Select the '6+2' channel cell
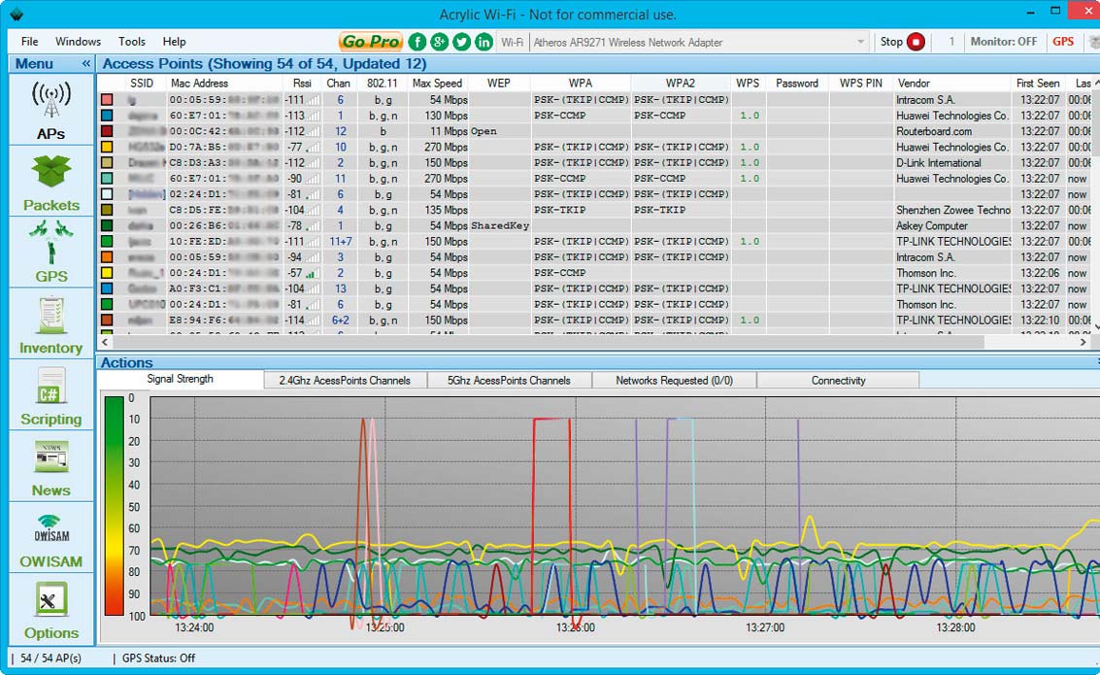The image size is (1100, 675). pyautogui.click(x=340, y=320)
